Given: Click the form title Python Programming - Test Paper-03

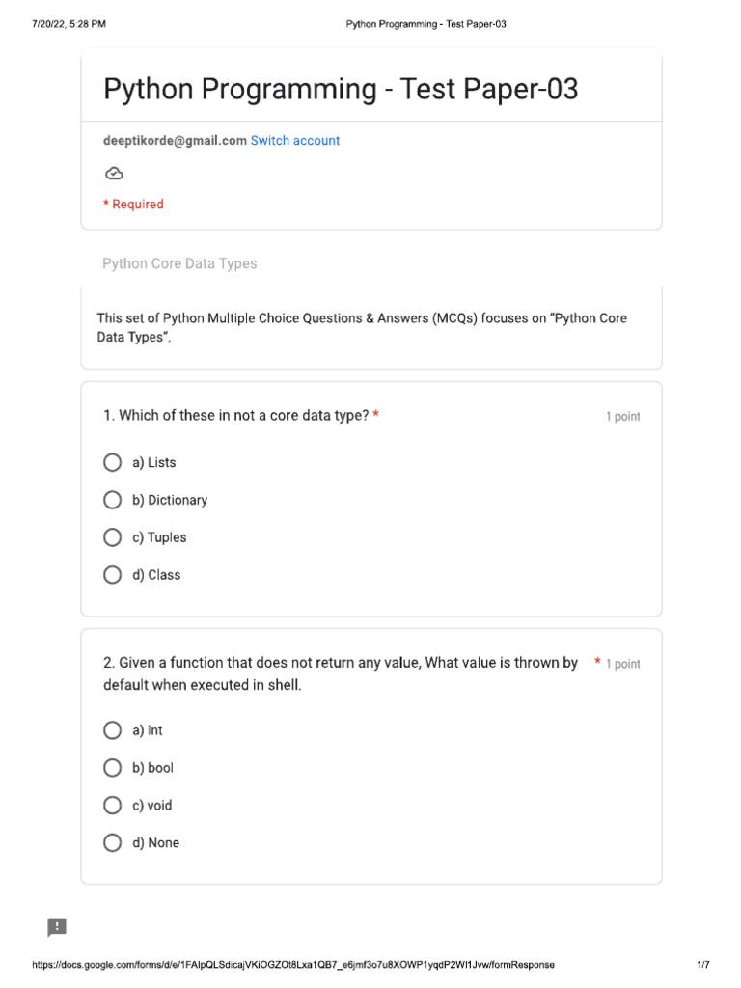Looking at the screenshot, I should point(341,90).
